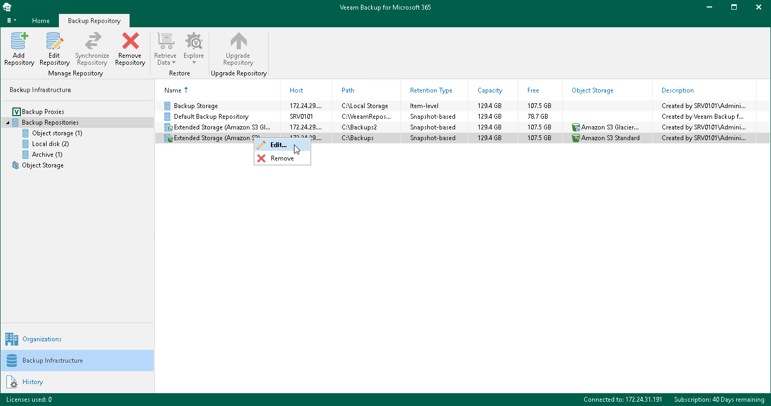Click the Object storage (1) database icon

[26, 133]
